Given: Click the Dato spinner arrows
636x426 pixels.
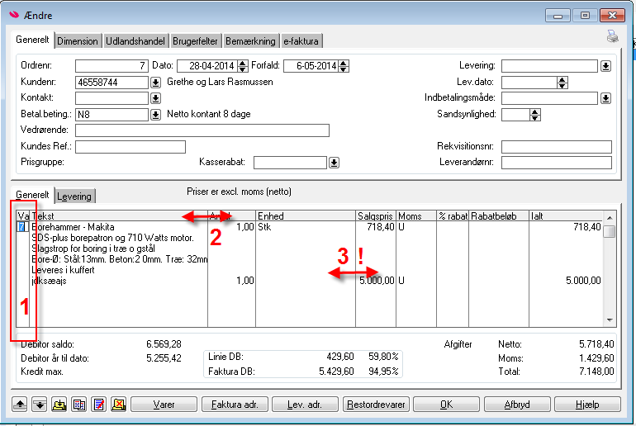Looking at the screenshot, I should coord(243,66).
